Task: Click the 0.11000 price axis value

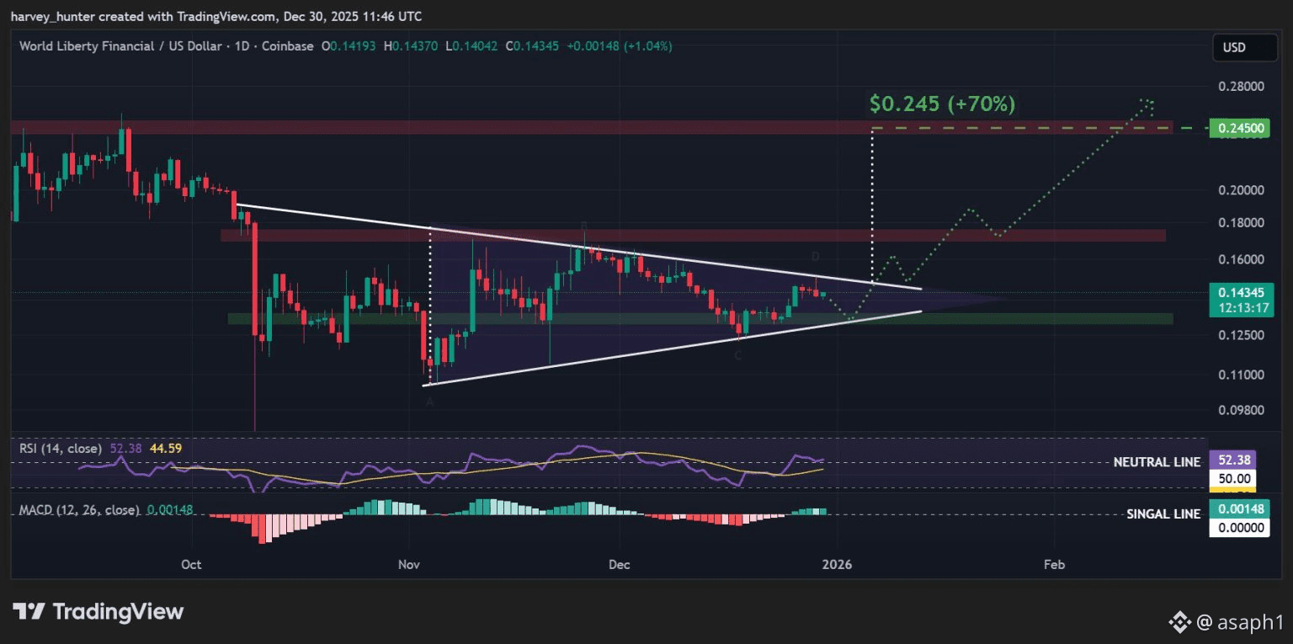Action: click(x=1241, y=374)
